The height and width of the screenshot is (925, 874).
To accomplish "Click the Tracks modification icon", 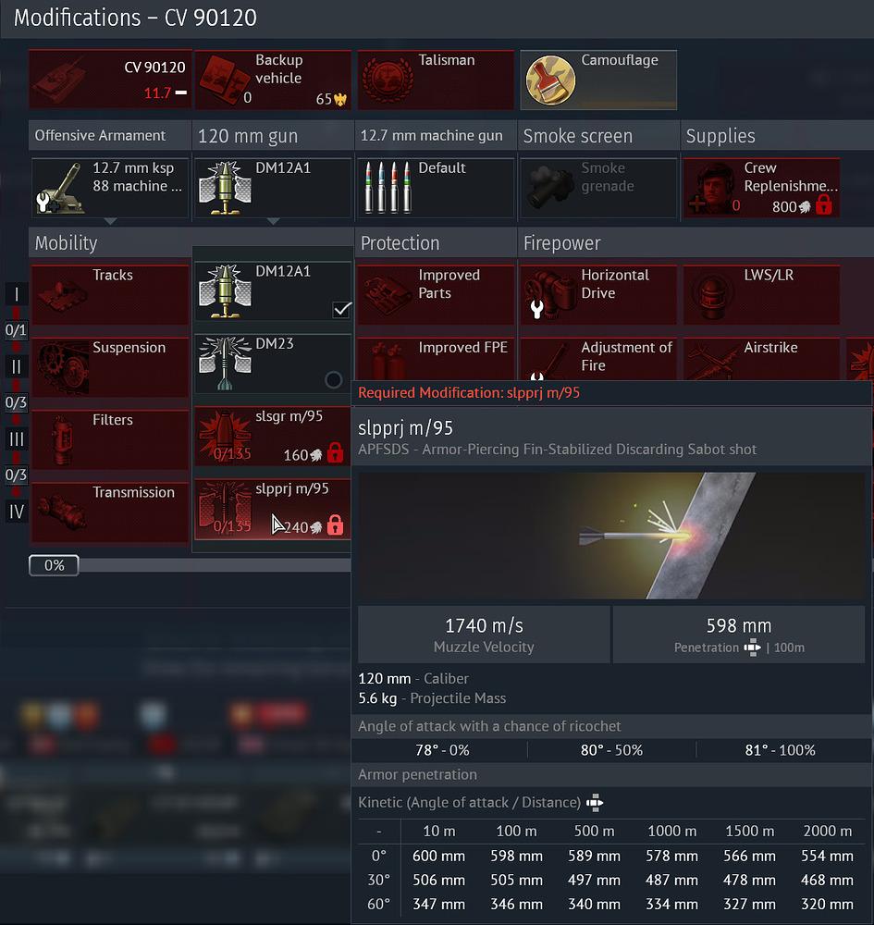I will point(61,295).
